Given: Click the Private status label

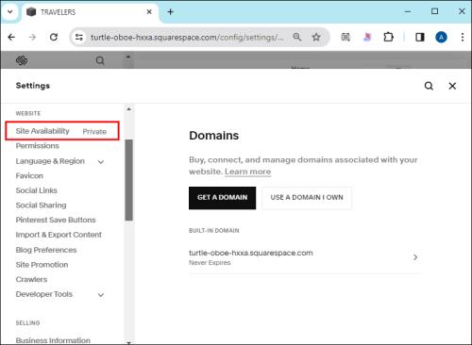Looking at the screenshot, I should click(94, 132).
